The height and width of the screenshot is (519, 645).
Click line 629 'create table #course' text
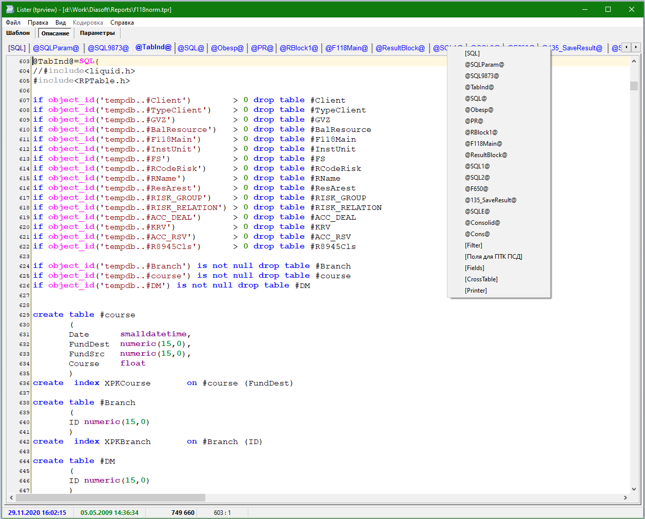(84, 315)
